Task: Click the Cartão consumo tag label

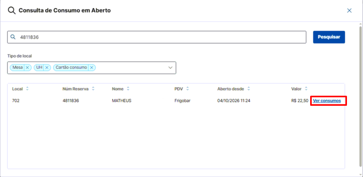Action: [x=71, y=67]
